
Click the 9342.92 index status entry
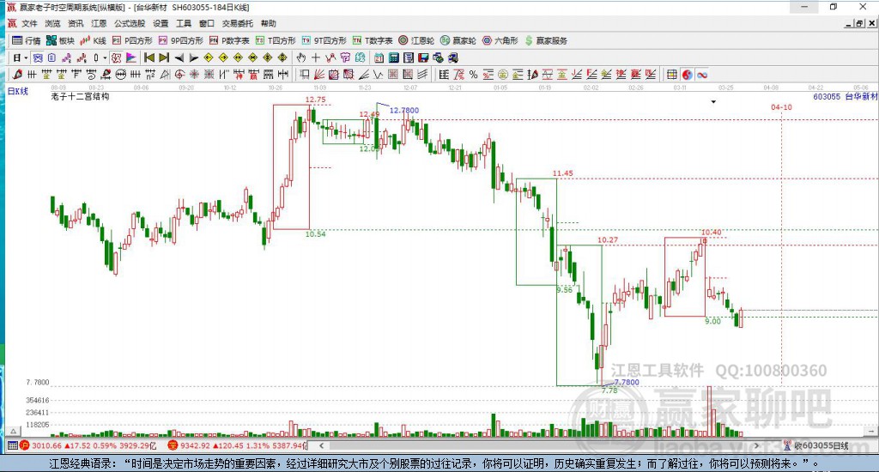click(x=237, y=445)
